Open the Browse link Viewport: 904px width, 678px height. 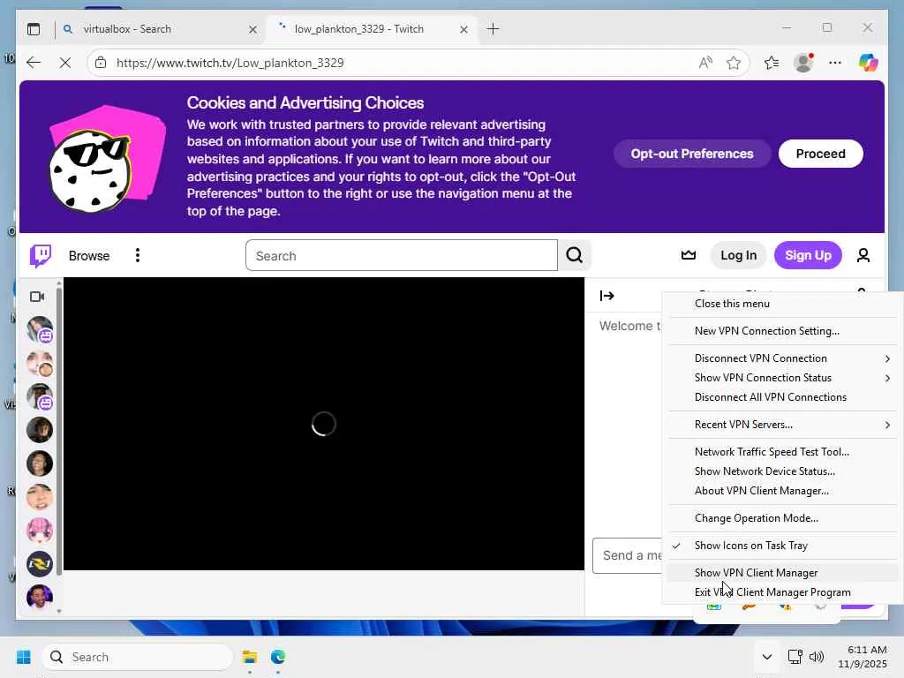click(89, 255)
